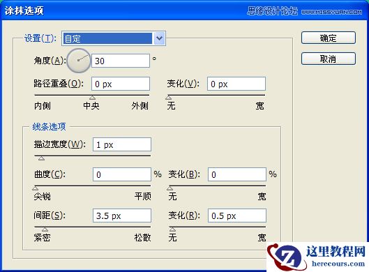Click the 路径重叠 input field
This screenshot has width=369, height=272.
point(121,84)
